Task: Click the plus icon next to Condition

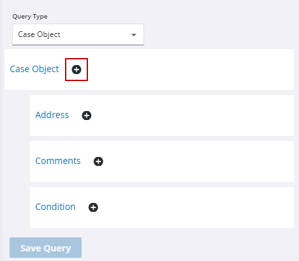Action: click(93, 207)
